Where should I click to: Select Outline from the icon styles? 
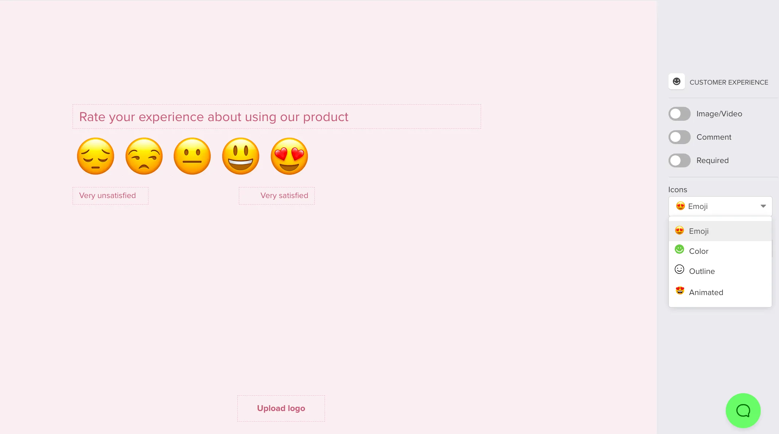702,271
